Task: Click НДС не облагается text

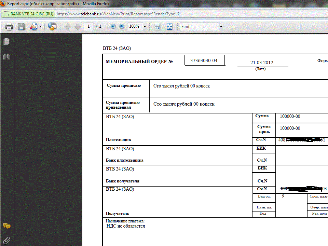Action: [125, 226]
